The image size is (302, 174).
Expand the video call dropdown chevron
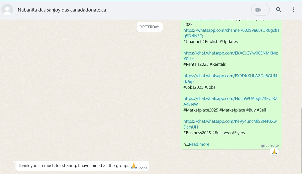tap(265, 10)
